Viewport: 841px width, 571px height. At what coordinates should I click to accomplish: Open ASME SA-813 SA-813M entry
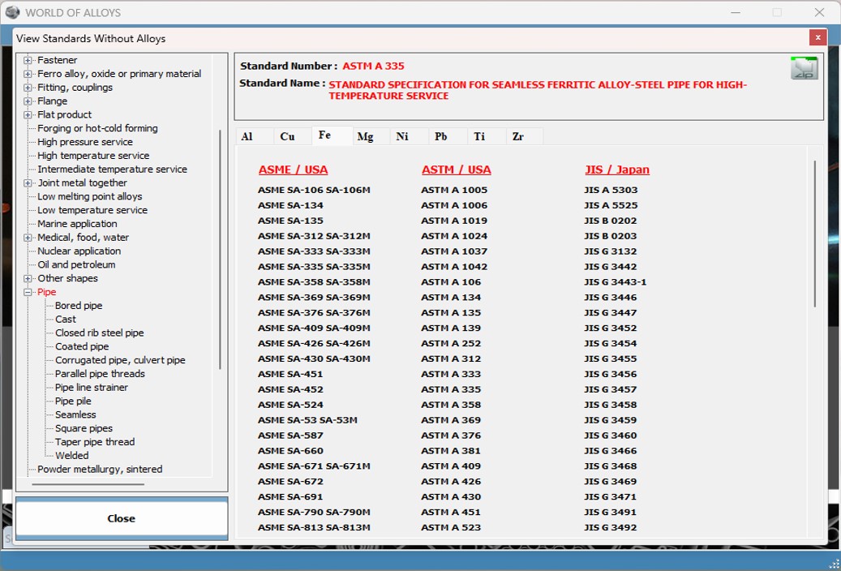(x=314, y=527)
